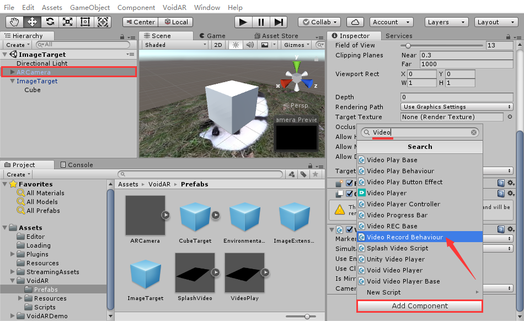
Task: Open the GameObject menu
Action: pos(90,7)
